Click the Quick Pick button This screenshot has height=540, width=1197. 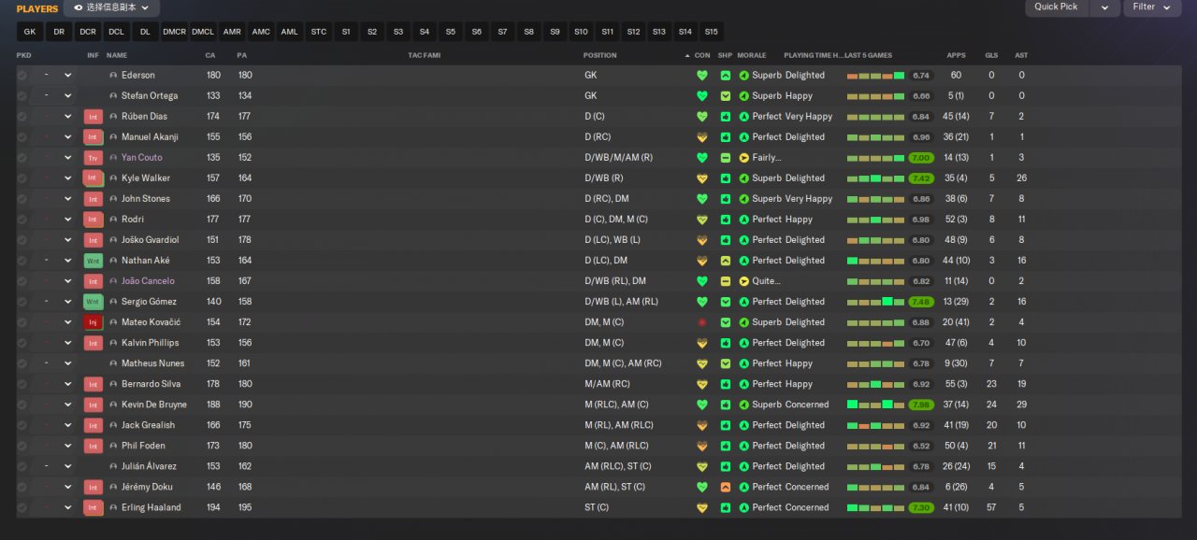[1057, 7]
